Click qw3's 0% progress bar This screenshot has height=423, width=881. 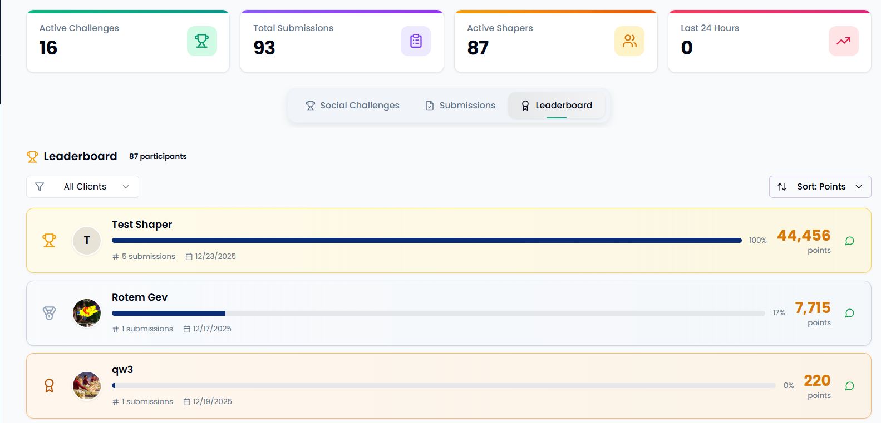(444, 385)
